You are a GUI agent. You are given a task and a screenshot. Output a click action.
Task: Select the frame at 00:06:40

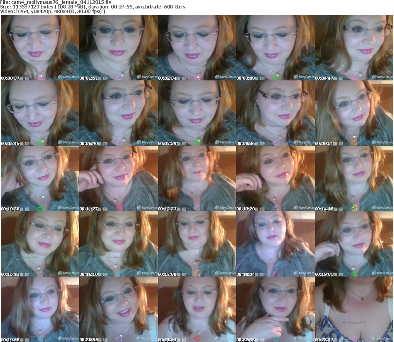(x=119, y=113)
